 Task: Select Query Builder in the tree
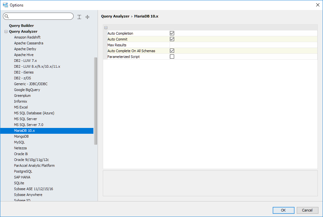pos(21,26)
